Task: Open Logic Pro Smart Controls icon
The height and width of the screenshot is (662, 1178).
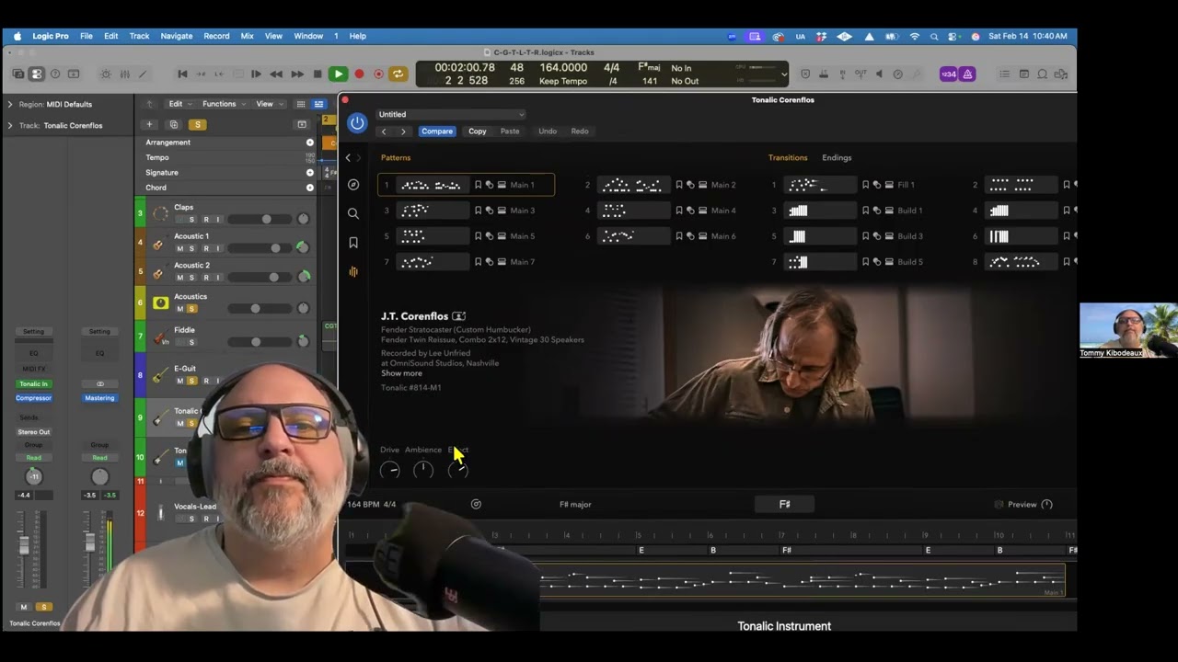Action: 106,74
